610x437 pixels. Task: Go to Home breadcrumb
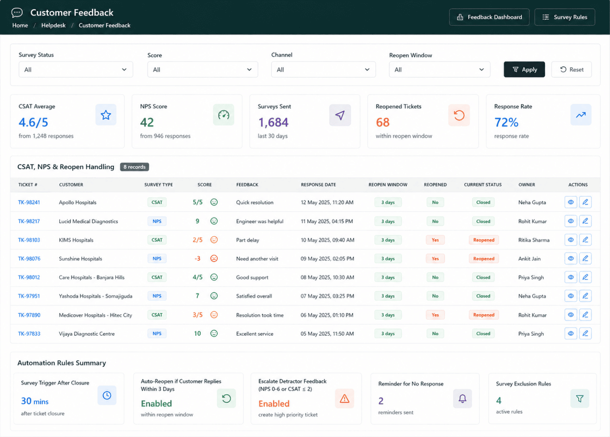pyautogui.click(x=20, y=25)
